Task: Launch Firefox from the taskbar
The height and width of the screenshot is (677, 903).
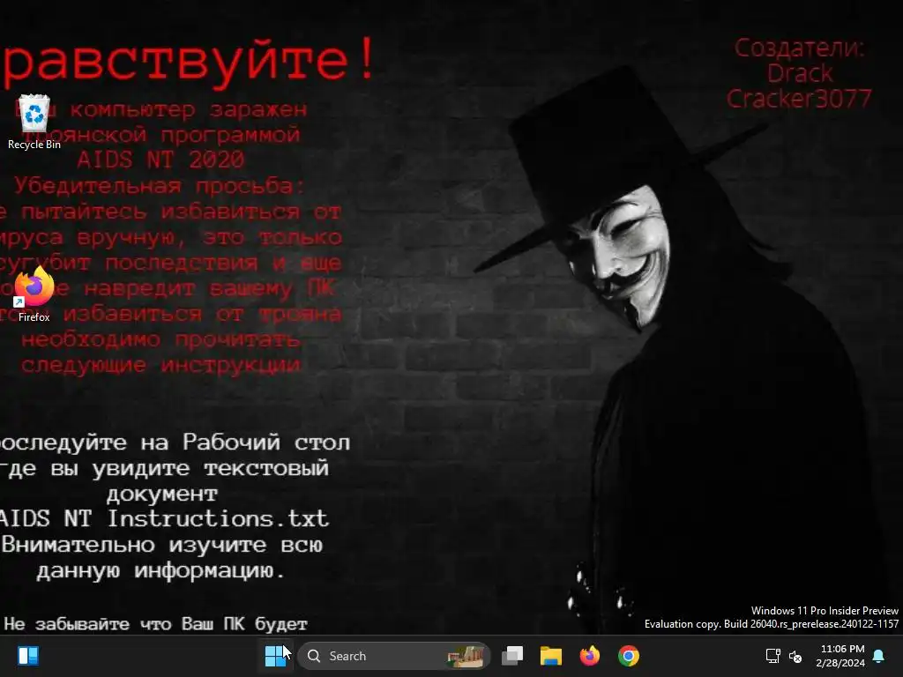Action: click(x=590, y=656)
